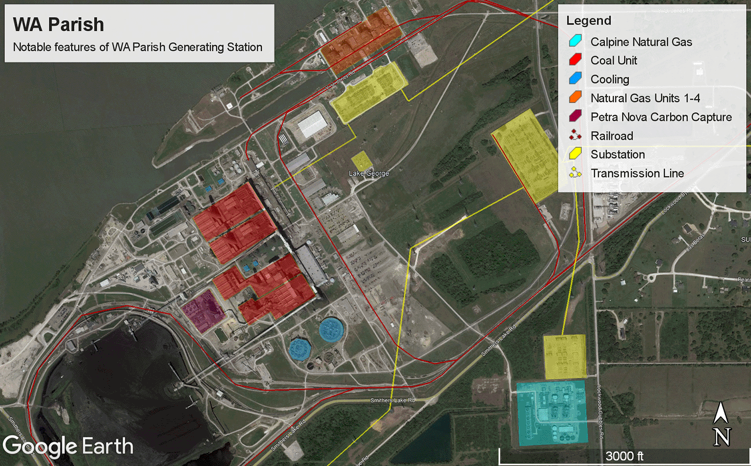Expand the Legend panel header

click(589, 21)
